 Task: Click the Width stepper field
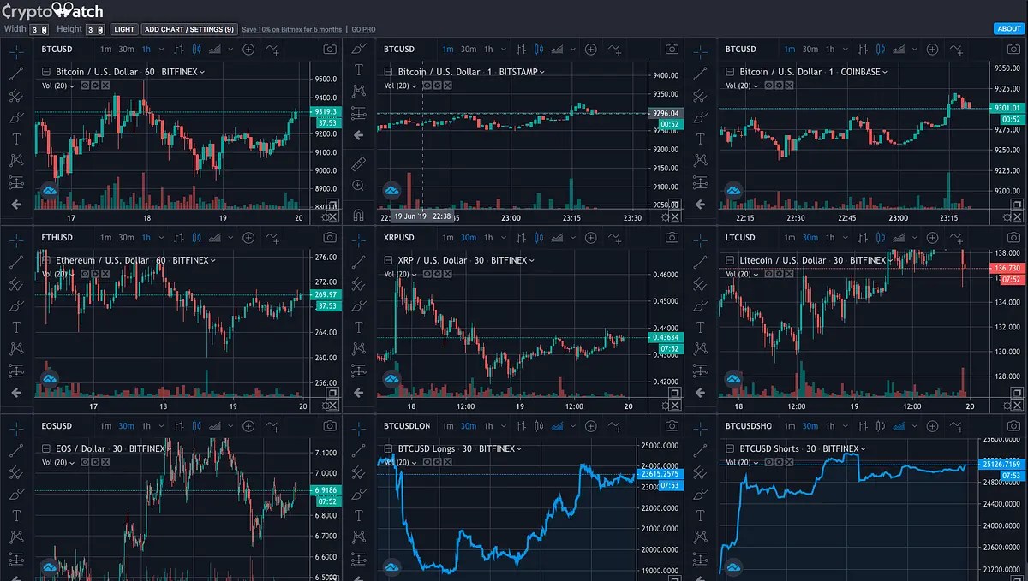(39, 29)
